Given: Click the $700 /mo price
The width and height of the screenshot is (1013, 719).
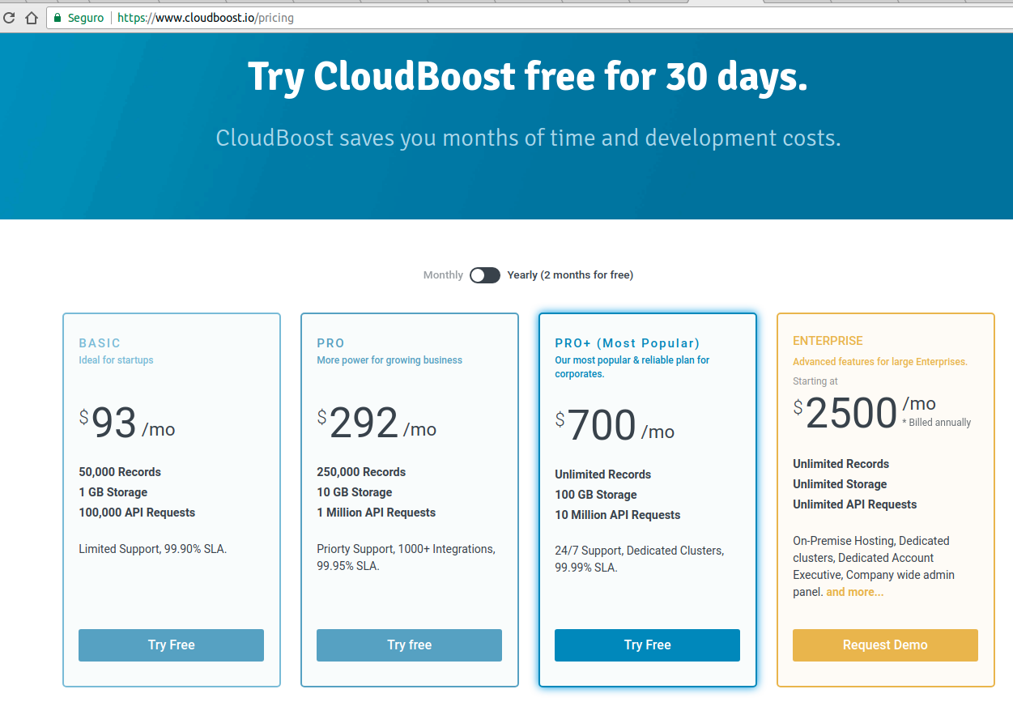Looking at the screenshot, I should point(615,426).
